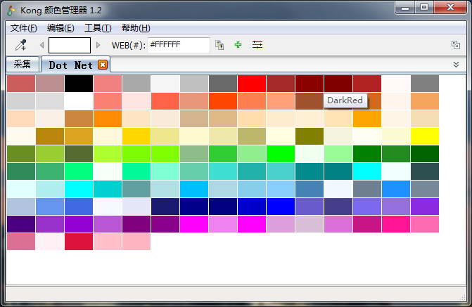Click the previous color left arrow
The image size is (472, 307).
tap(42, 45)
